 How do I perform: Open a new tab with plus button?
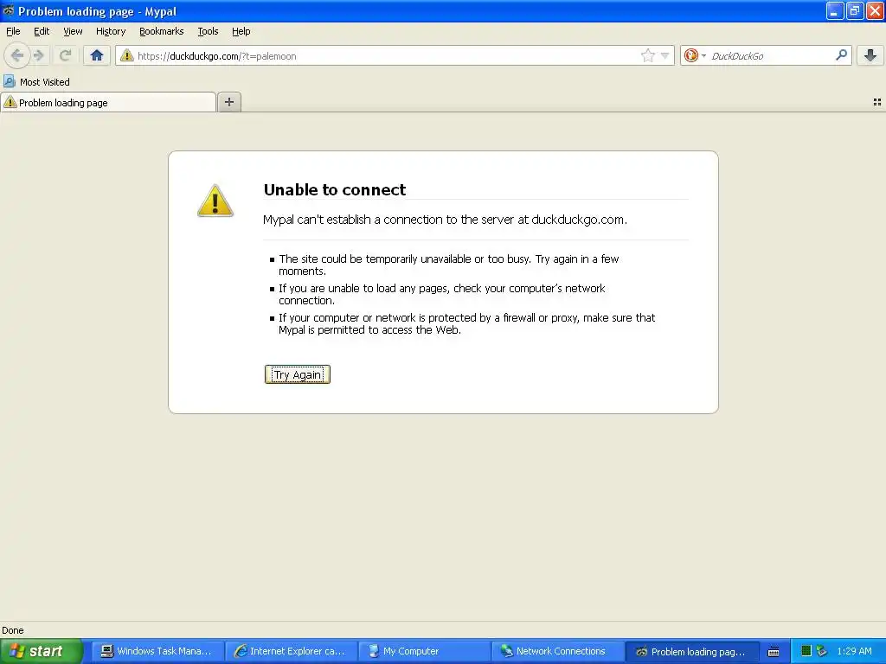(x=228, y=102)
